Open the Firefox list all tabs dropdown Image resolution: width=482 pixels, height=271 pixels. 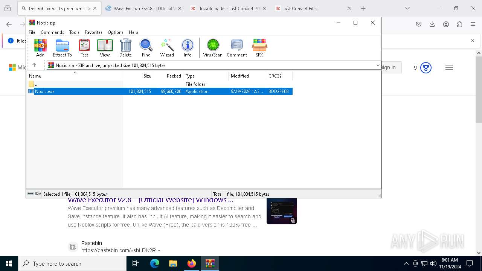[x=407, y=8]
